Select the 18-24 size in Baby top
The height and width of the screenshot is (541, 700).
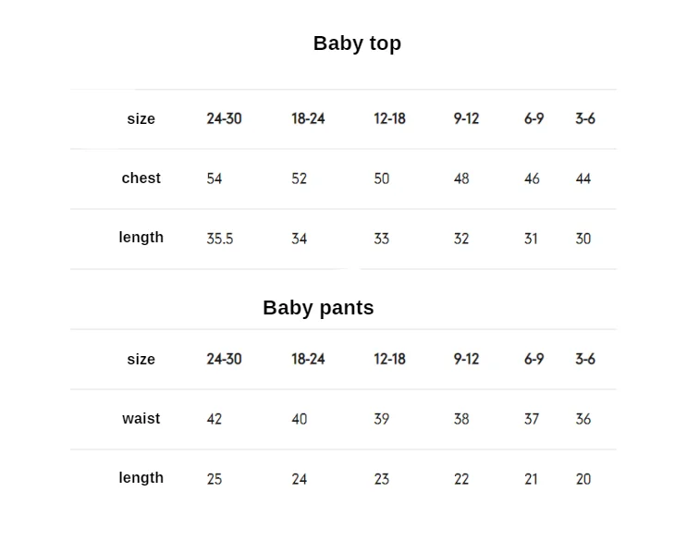coord(308,118)
